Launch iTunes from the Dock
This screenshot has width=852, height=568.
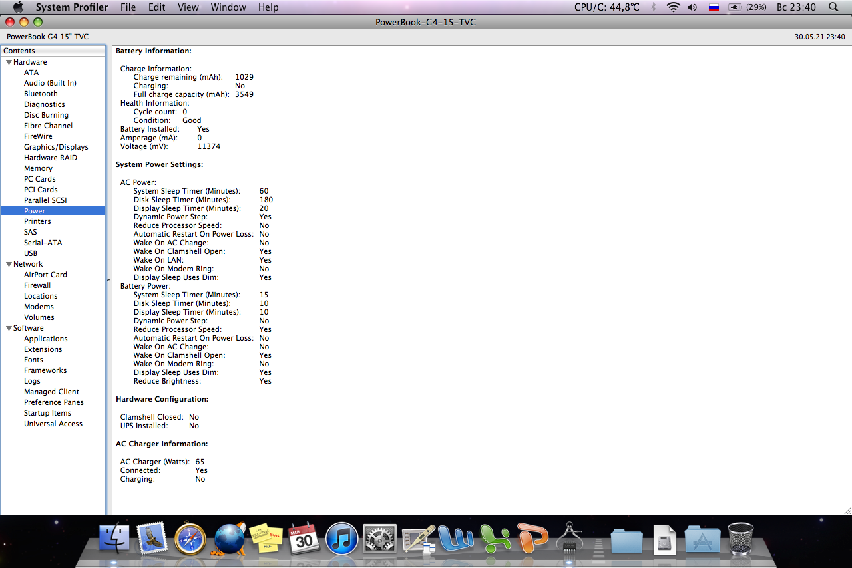[342, 539]
